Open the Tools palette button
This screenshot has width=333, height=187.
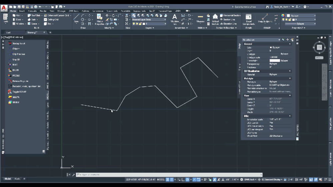pyautogui.click(x=6, y=18)
